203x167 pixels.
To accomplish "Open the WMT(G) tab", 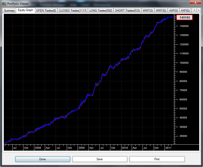I will pyautogui.click(x=161, y=11).
